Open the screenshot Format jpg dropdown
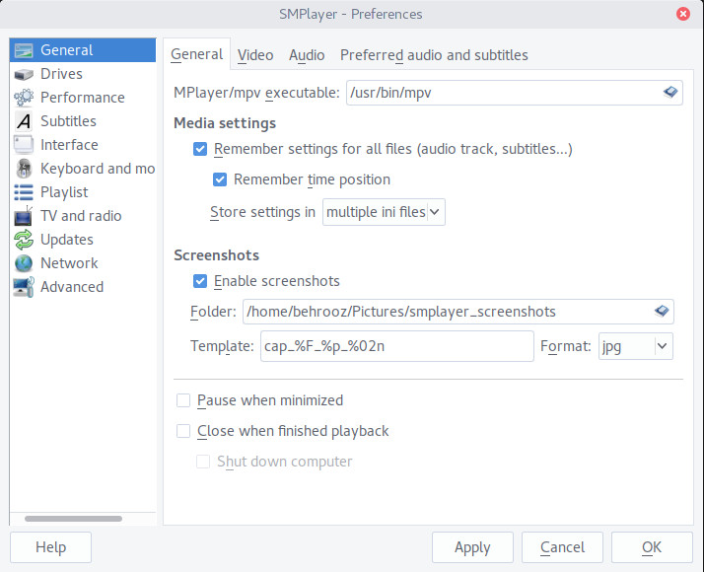The height and width of the screenshot is (572, 704). coord(636,346)
